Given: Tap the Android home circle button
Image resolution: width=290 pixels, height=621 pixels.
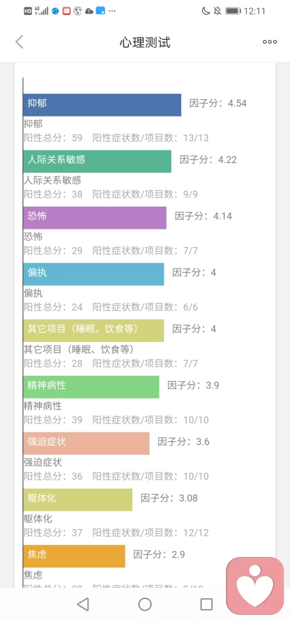Looking at the screenshot, I should [145, 604].
